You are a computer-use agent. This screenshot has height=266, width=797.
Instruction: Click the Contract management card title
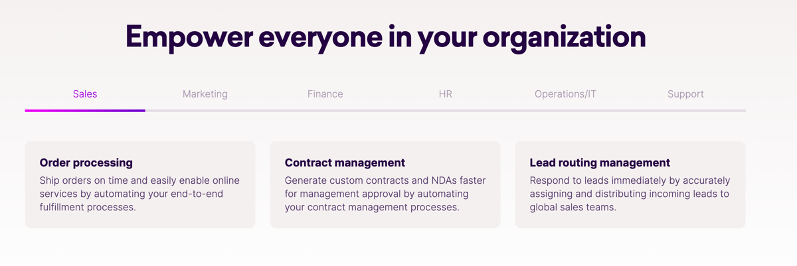point(345,163)
